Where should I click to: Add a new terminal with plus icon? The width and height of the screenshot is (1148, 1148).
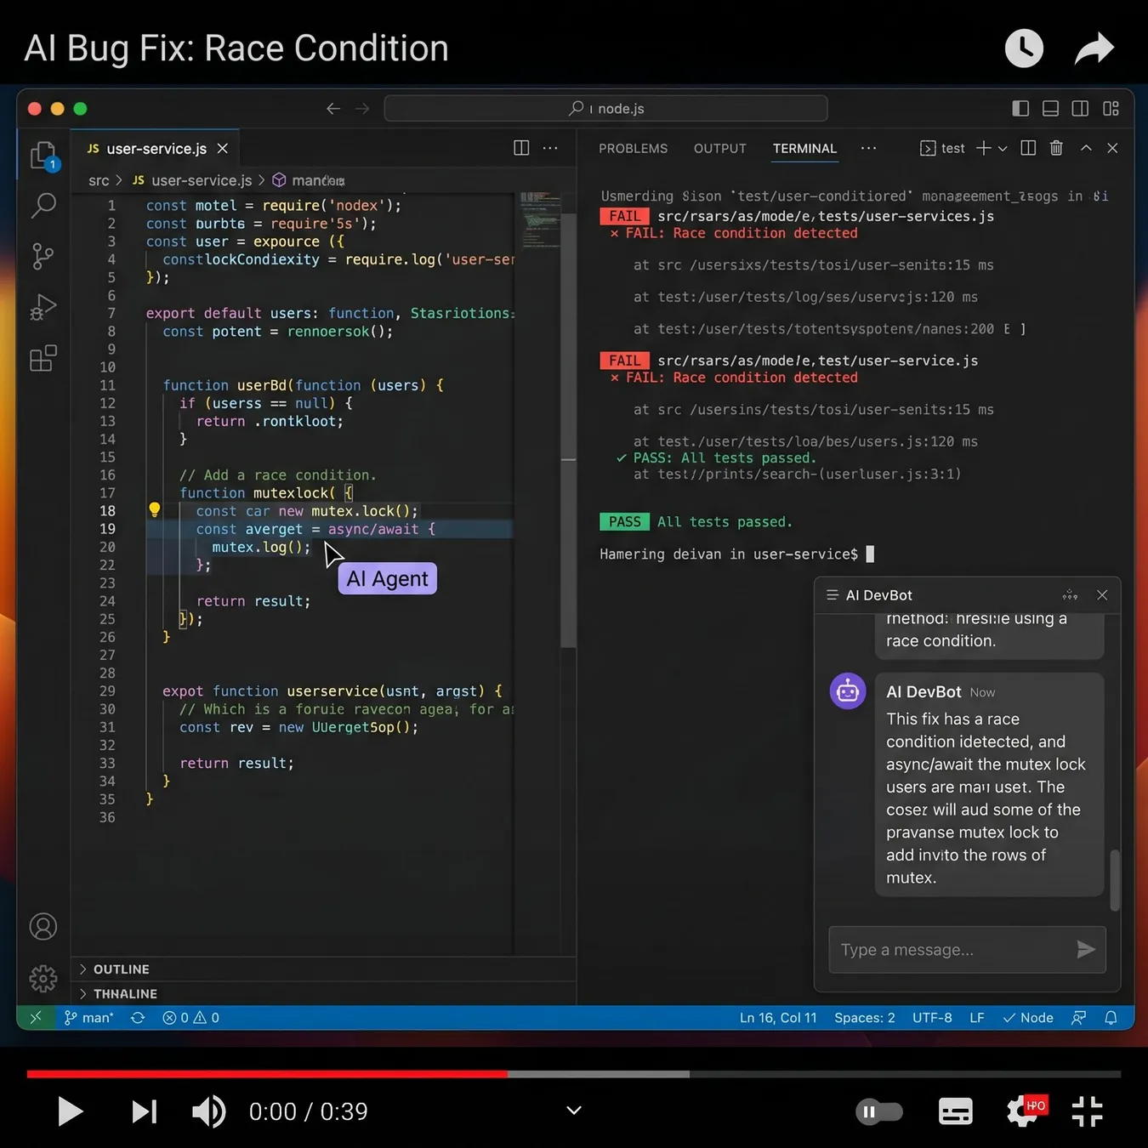(x=983, y=148)
